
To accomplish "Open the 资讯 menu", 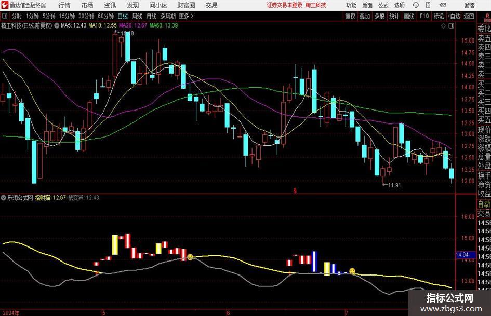I will coord(110,5).
